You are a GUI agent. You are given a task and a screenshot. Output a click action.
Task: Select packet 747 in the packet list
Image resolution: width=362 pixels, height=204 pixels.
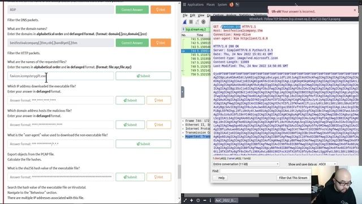[196, 63]
